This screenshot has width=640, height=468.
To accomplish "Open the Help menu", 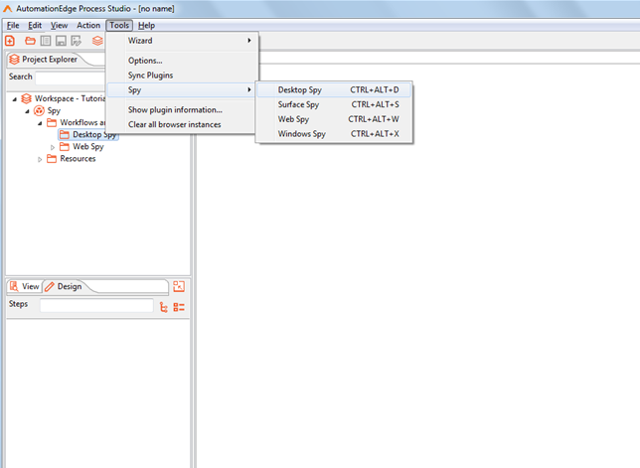I will pyautogui.click(x=146, y=25).
